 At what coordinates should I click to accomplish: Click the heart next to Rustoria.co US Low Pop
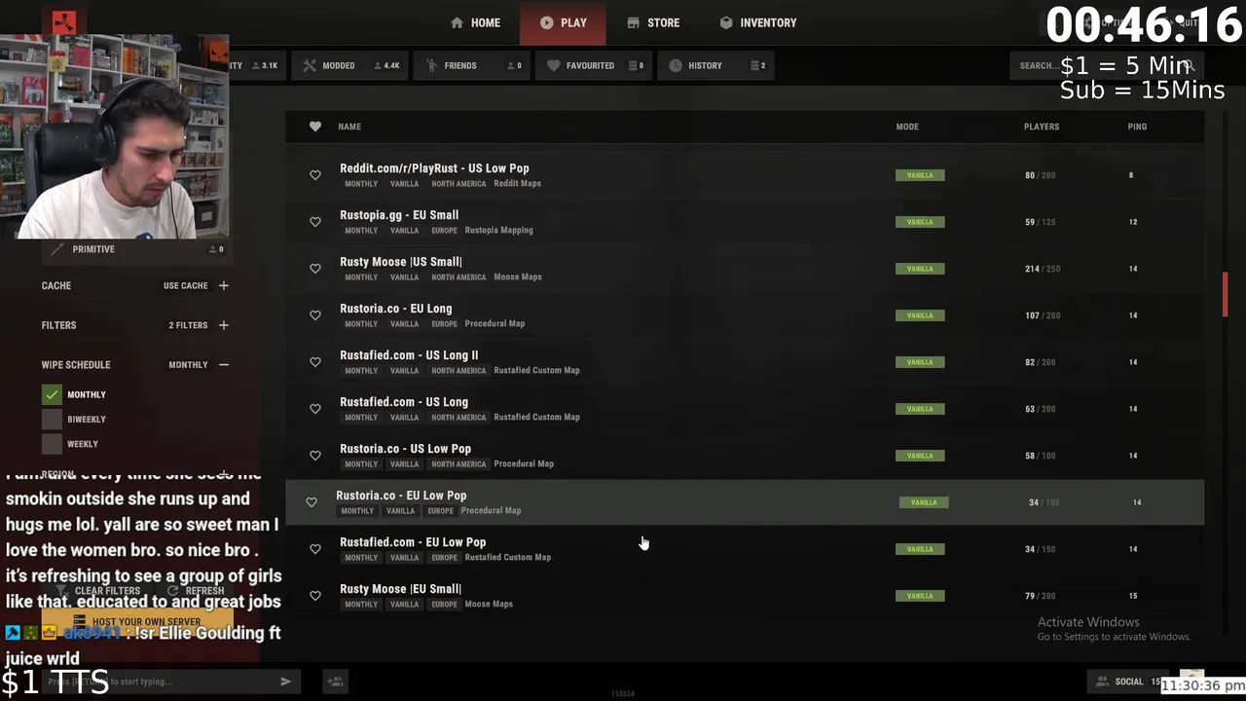click(314, 456)
